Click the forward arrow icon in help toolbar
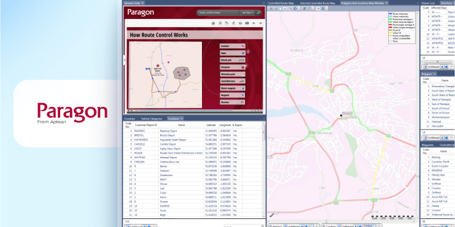Image resolution: width=455 pixels, height=227 pixels. click(x=260, y=23)
